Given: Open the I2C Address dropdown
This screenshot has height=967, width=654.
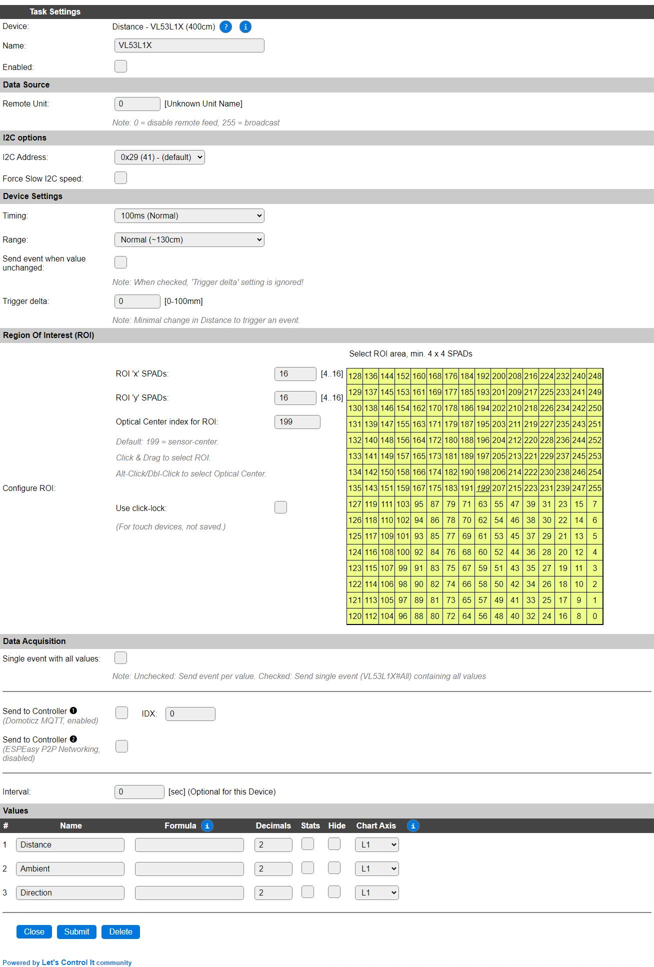Looking at the screenshot, I should click(x=159, y=157).
